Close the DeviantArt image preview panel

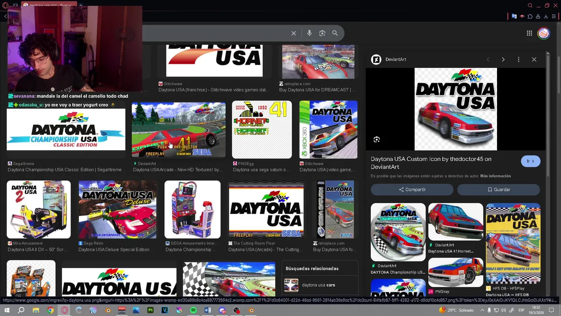coord(534,59)
